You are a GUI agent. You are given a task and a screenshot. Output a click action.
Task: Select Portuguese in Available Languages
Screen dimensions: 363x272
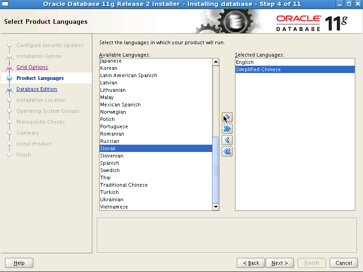[156, 126]
